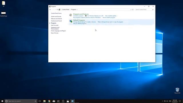The height and width of the screenshot is (103, 183).
Task: Open Hardware and Sound category
Action: coord(56,21)
